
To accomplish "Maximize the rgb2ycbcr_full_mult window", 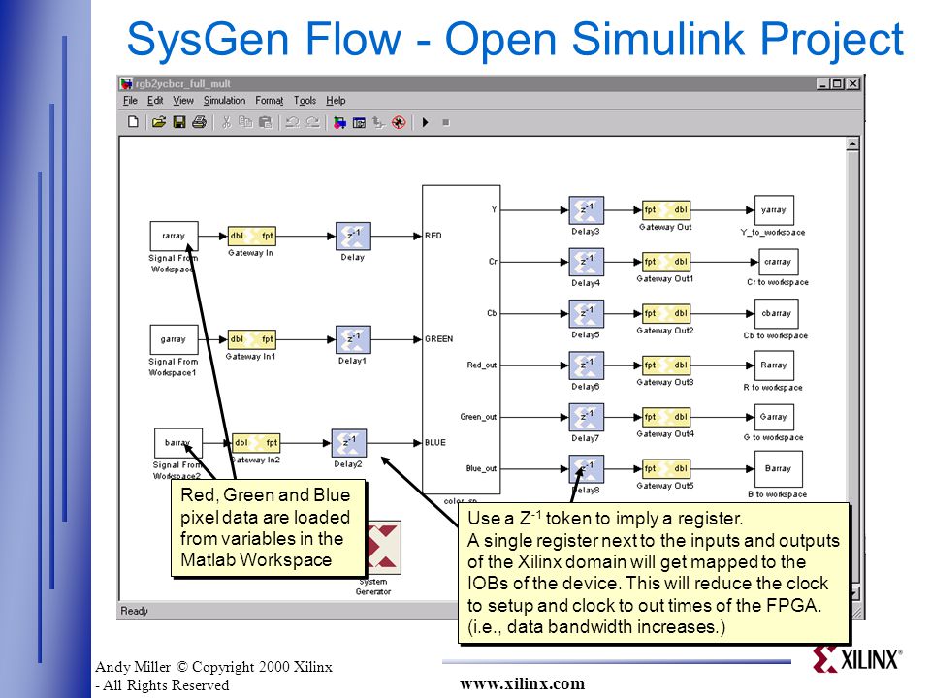I will pyautogui.click(x=837, y=83).
